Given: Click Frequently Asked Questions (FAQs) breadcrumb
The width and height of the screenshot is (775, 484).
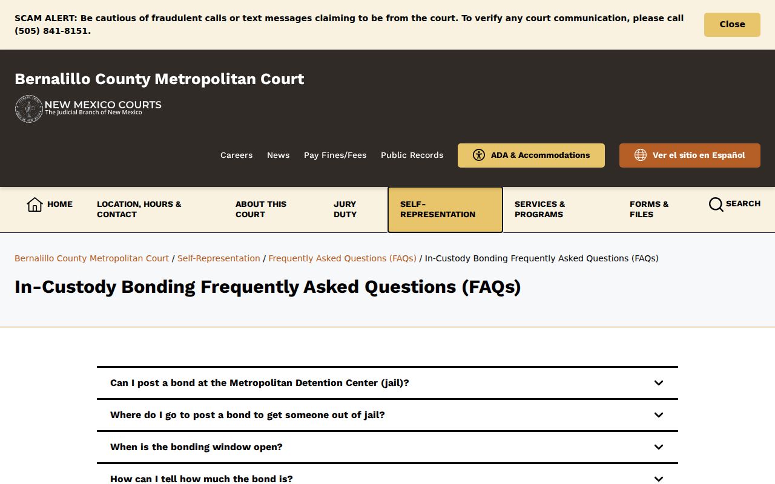Looking at the screenshot, I should 343,258.
